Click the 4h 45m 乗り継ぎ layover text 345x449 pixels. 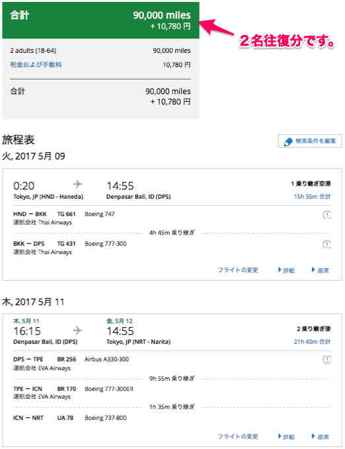[x=172, y=233]
